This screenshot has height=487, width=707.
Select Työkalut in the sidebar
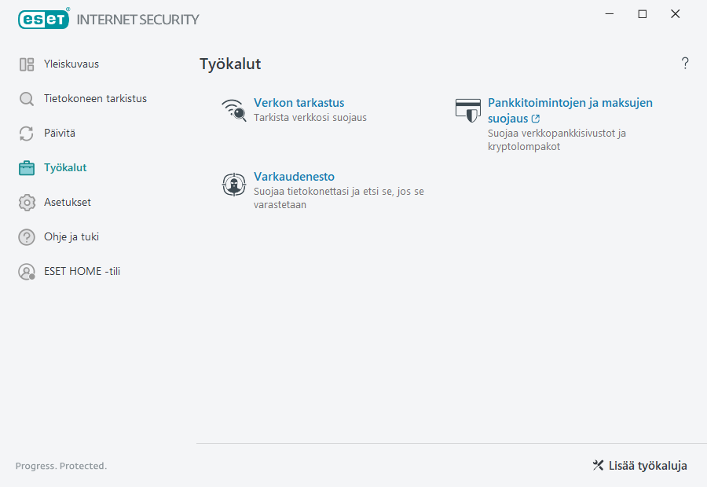(65, 168)
